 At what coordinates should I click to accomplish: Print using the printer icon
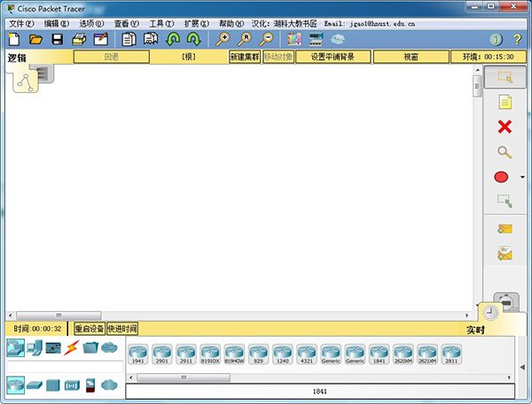click(x=79, y=39)
